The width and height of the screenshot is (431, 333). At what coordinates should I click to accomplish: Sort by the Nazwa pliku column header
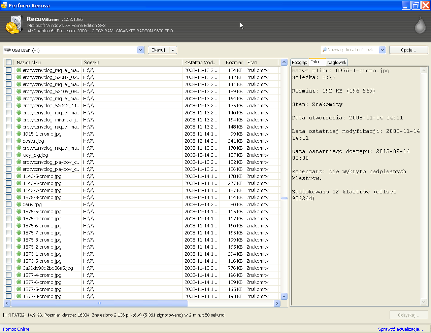pos(47,62)
